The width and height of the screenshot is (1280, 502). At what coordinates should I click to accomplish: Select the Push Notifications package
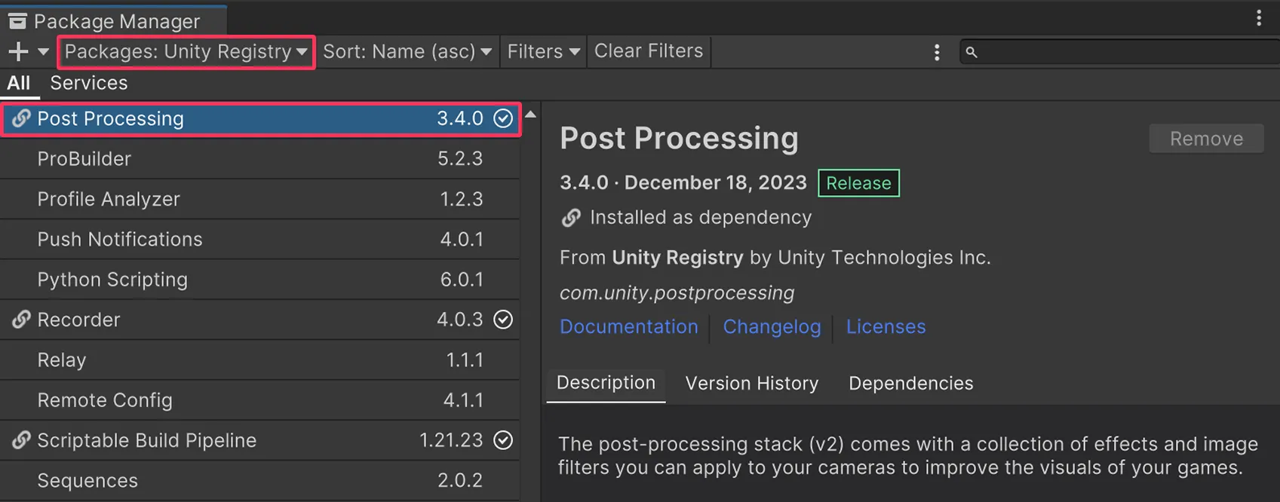click(260, 239)
